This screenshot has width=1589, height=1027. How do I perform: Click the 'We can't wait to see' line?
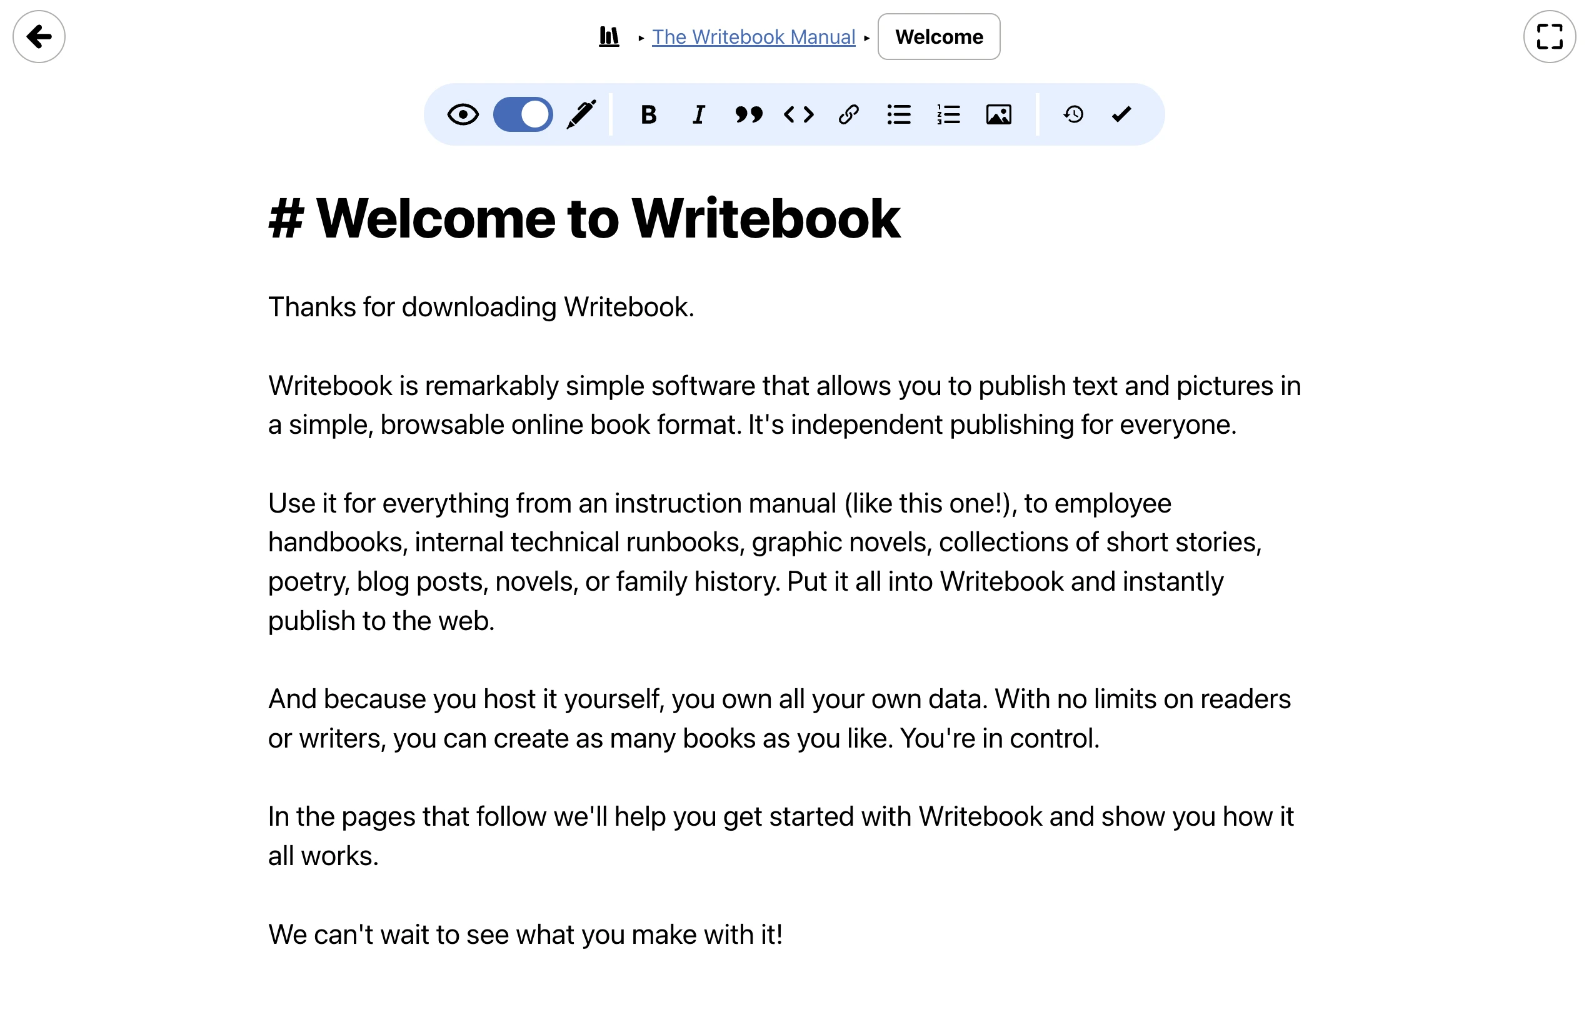(x=526, y=934)
